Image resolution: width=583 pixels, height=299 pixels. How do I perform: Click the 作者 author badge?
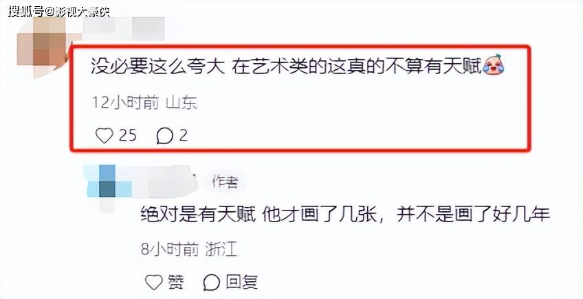(225, 182)
